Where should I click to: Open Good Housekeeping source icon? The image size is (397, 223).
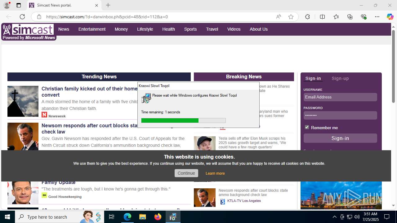pyautogui.click(x=44, y=195)
